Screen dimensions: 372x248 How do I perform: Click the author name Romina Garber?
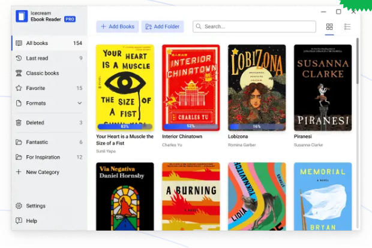tap(242, 145)
